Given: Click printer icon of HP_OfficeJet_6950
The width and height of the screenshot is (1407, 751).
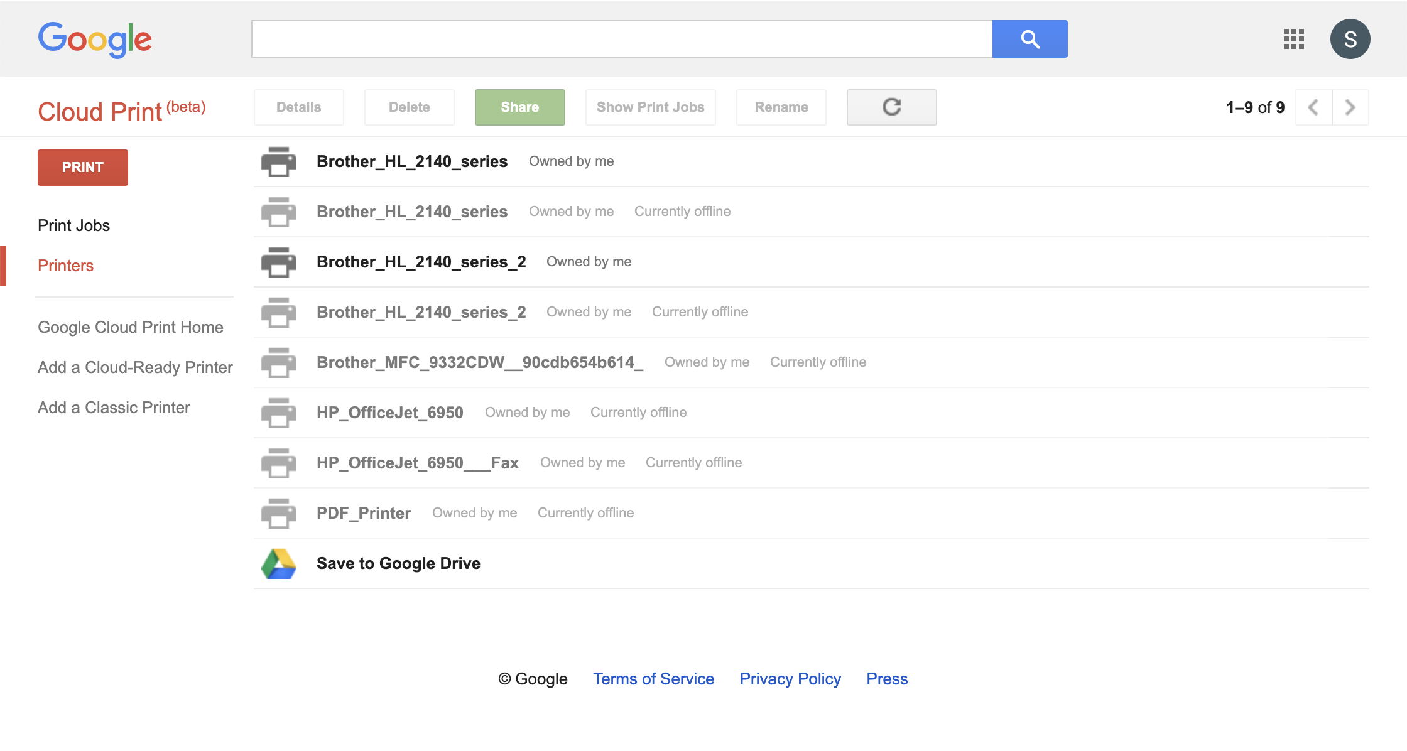Looking at the screenshot, I should (x=278, y=413).
